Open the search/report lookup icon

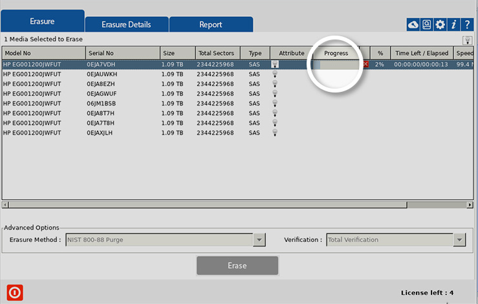[x=426, y=25]
